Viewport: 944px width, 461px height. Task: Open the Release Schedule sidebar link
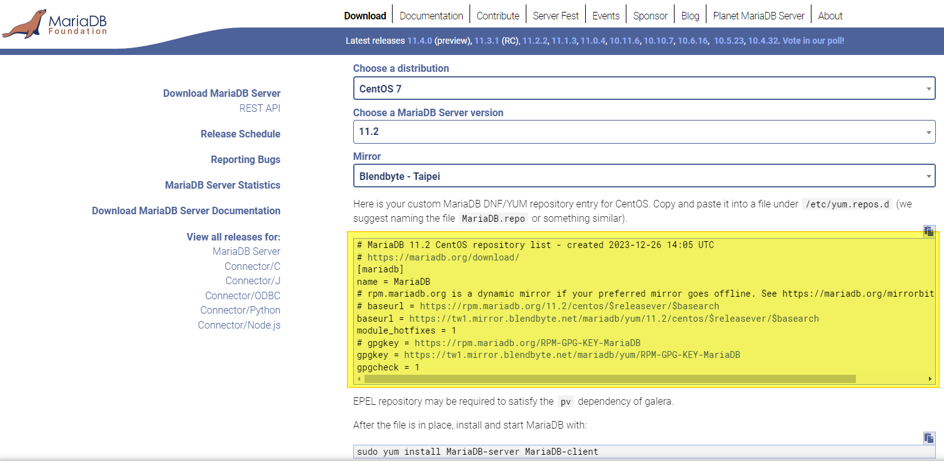click(241, 134)
